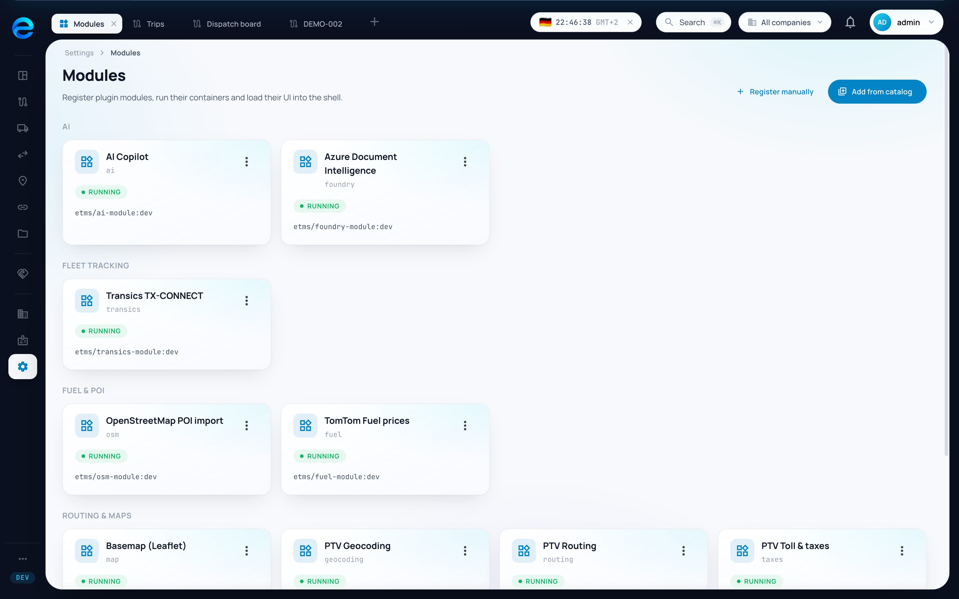The height and width of the screenshot is (599, 959).
Task: Click Add from catalog button
Action: (877, 92)
